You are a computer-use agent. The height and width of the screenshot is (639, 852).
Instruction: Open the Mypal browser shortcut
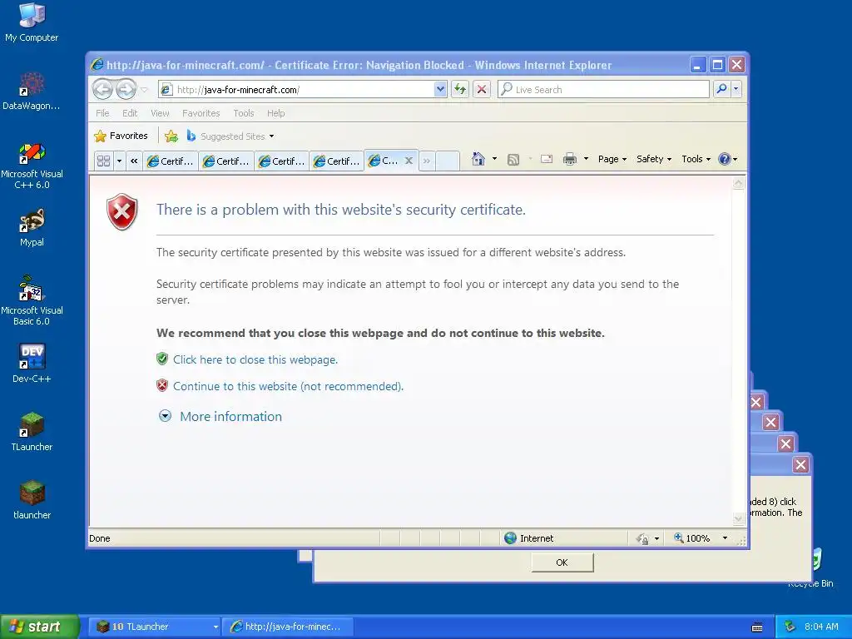tap(32, 227)
